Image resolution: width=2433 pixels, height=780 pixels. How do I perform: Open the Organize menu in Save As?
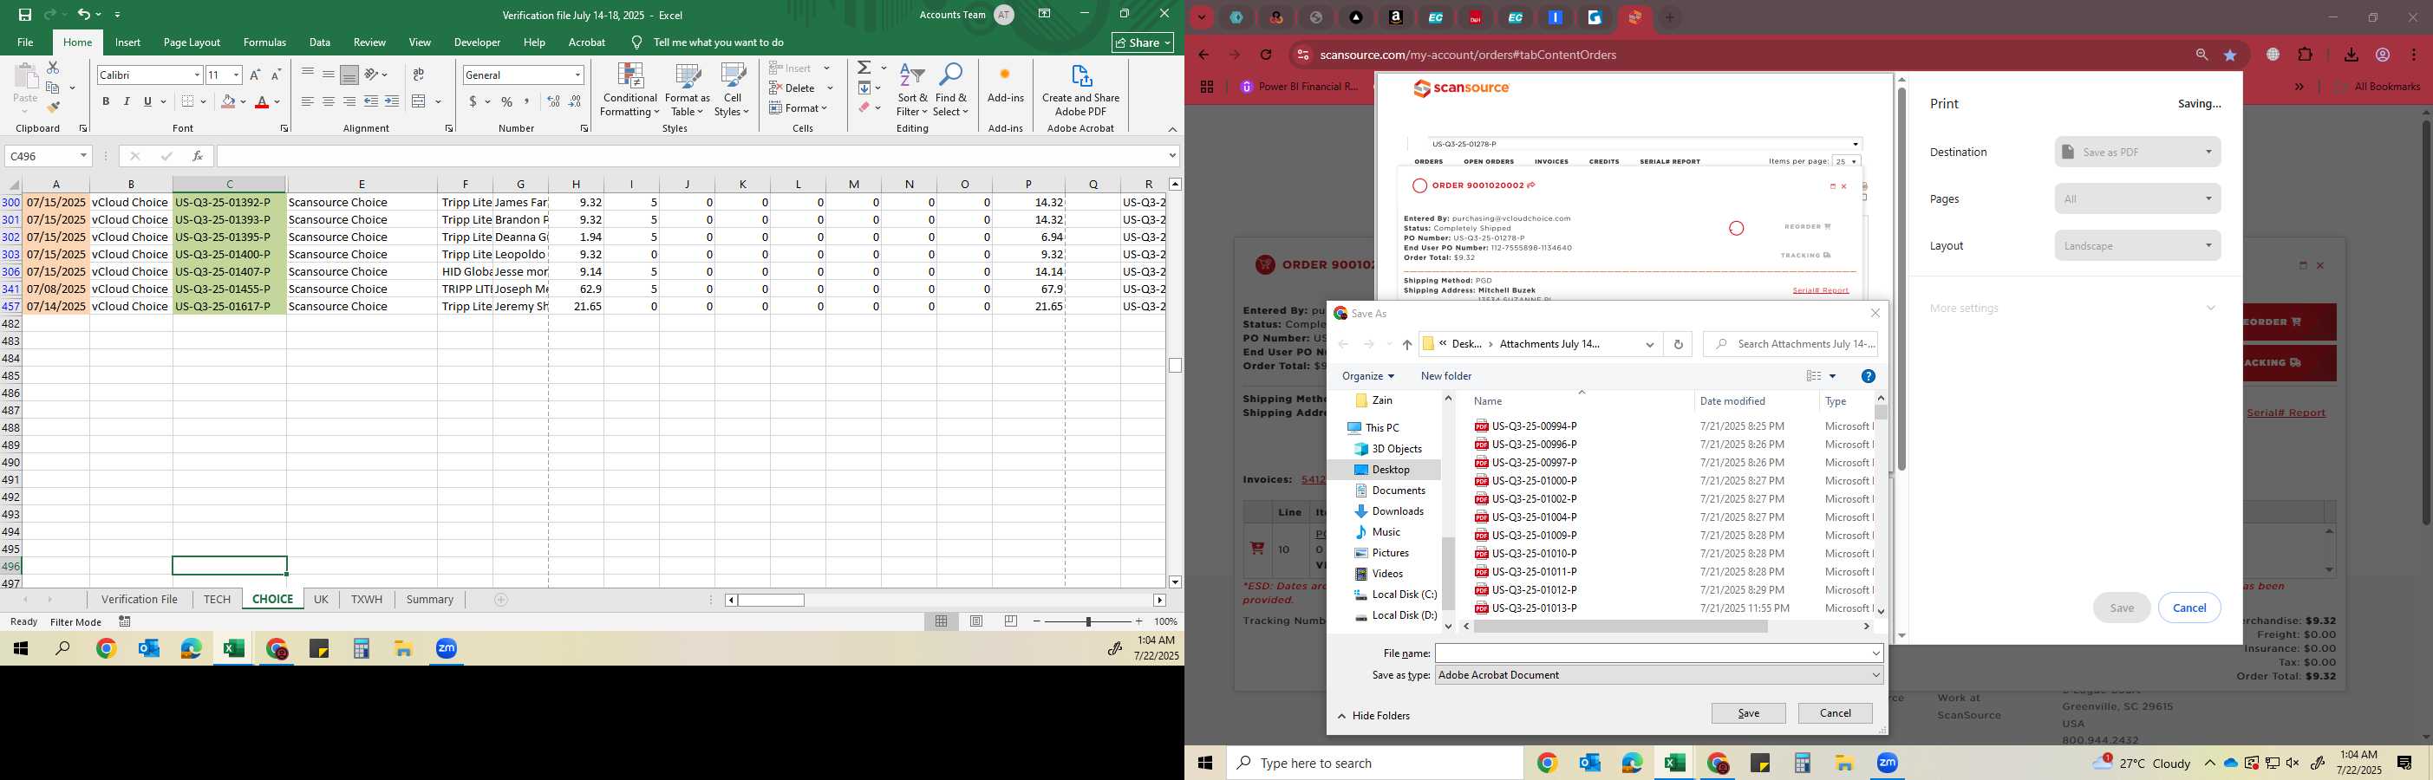[x=1367, y=376]
